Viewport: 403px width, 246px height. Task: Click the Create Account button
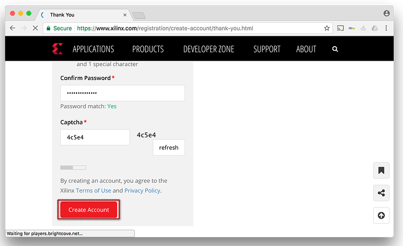coord(89,210)
